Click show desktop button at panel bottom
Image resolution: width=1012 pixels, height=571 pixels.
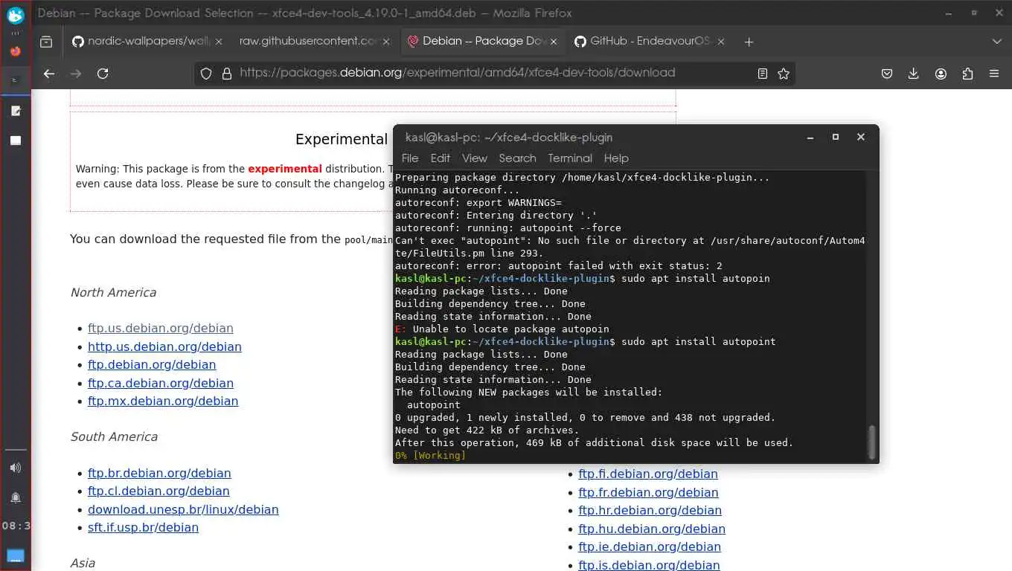16,555
